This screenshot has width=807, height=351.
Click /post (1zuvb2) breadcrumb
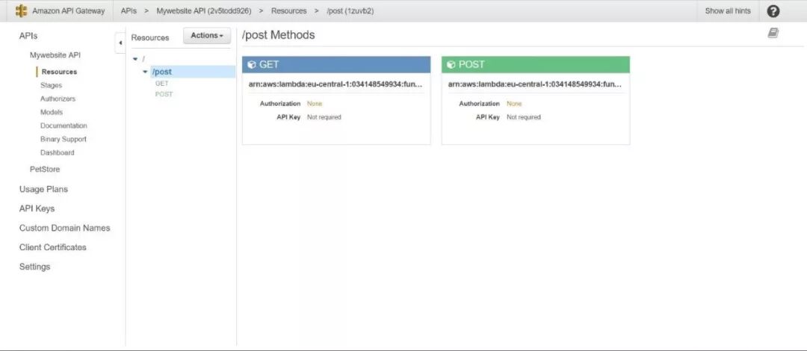350,10
